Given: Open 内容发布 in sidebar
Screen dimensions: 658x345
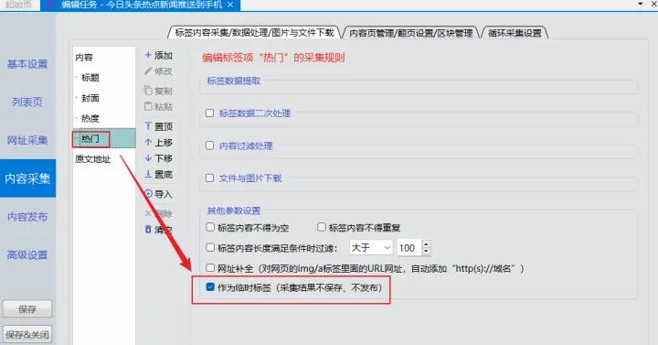Looking at the screenshot, I should (x=27, y=216).
